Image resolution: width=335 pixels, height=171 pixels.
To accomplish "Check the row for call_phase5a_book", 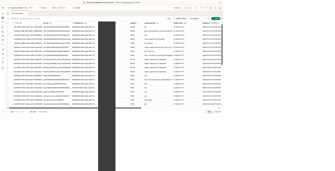I will tap(8, 100).
